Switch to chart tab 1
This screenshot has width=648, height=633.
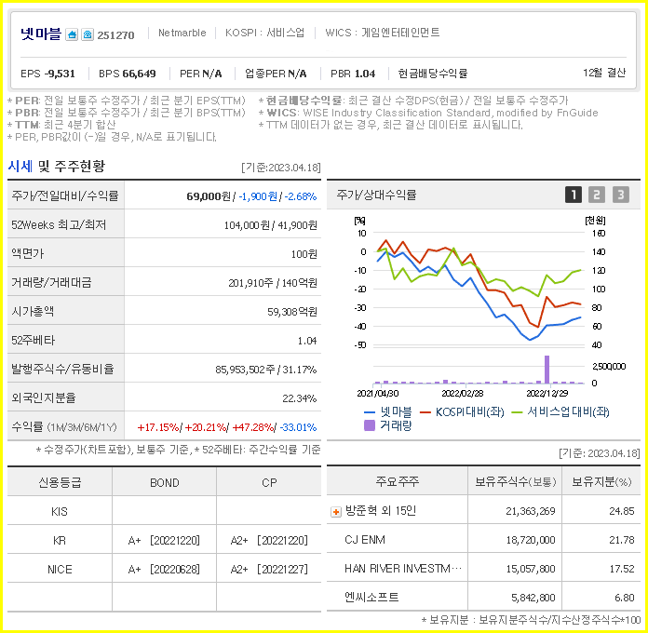574,195
